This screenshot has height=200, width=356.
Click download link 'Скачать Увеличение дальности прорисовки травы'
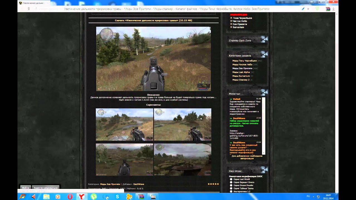click(x=154, y=20)
